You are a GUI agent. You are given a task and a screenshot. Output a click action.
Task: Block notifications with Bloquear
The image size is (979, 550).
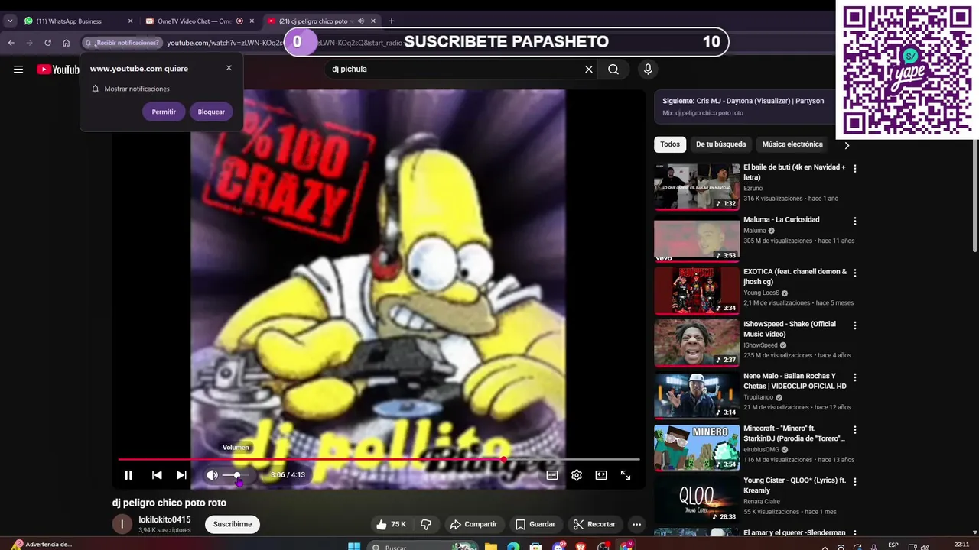pos(211,112)
